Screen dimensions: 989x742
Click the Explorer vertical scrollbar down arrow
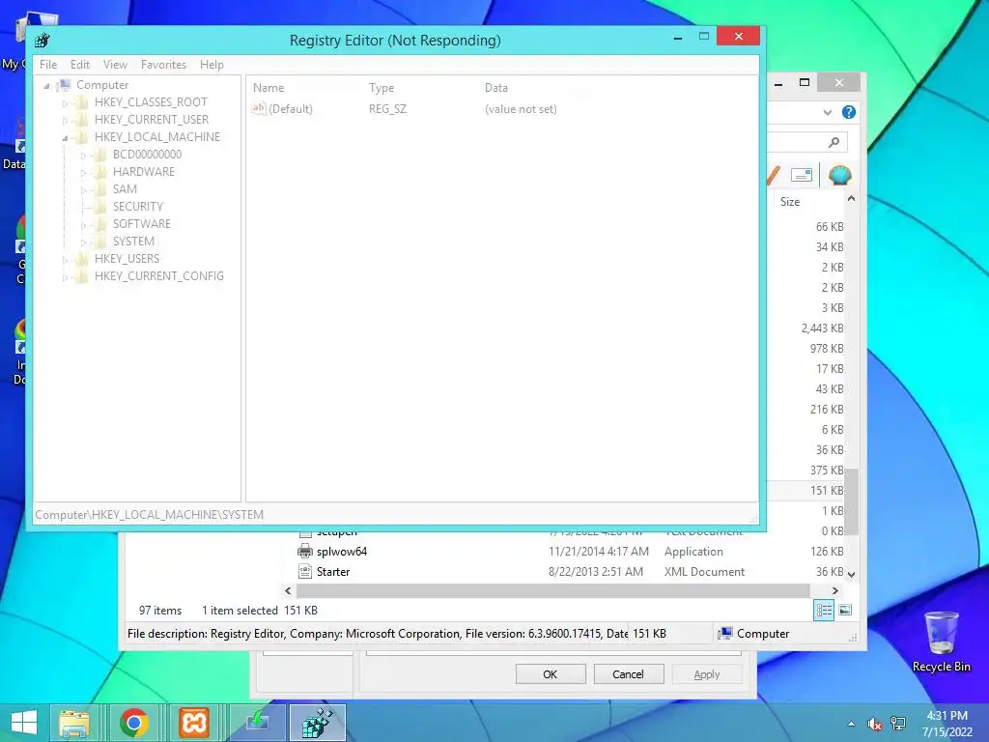click(x=852, y=574)
